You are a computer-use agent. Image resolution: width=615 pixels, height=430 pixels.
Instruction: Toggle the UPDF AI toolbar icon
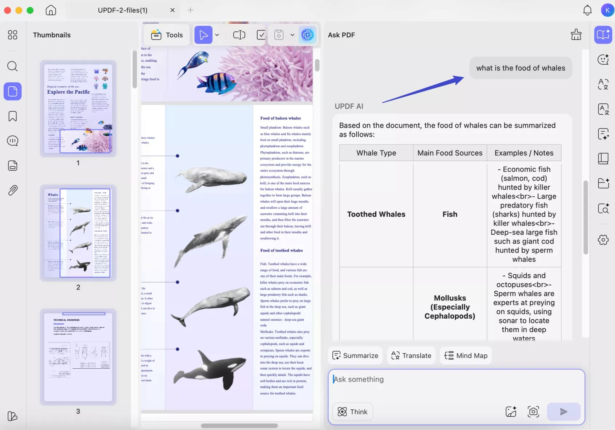coord(308,35)
